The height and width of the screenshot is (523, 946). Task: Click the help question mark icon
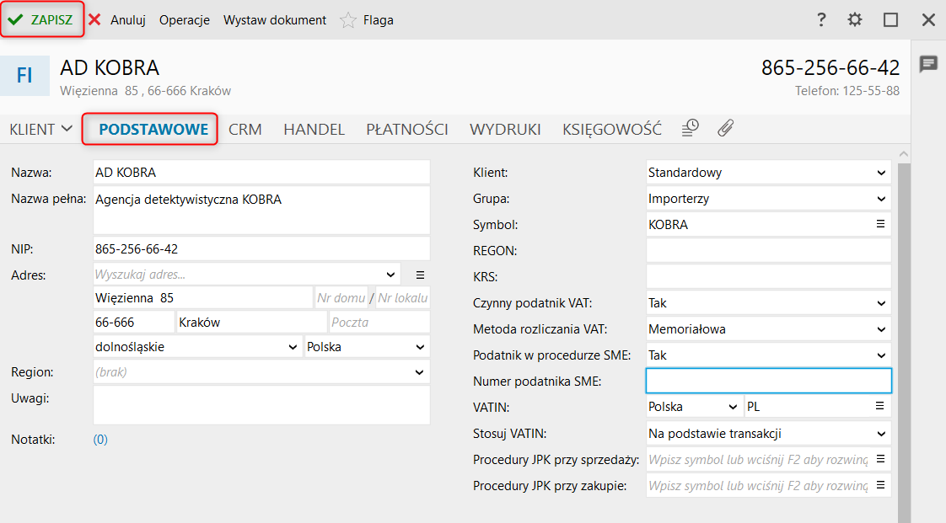pos(822,20)
